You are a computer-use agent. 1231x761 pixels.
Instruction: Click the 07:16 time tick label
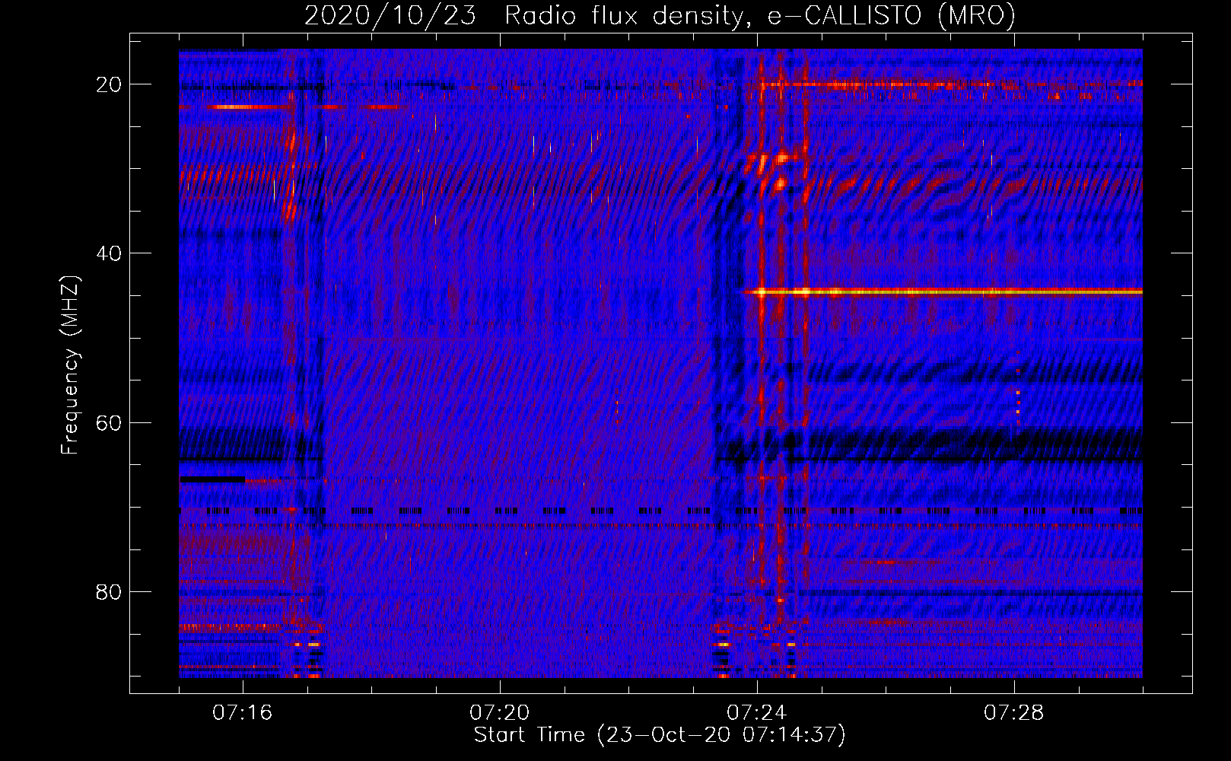point(243,713)
